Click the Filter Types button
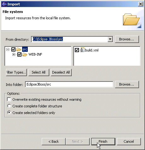 (x=16, y=72)
